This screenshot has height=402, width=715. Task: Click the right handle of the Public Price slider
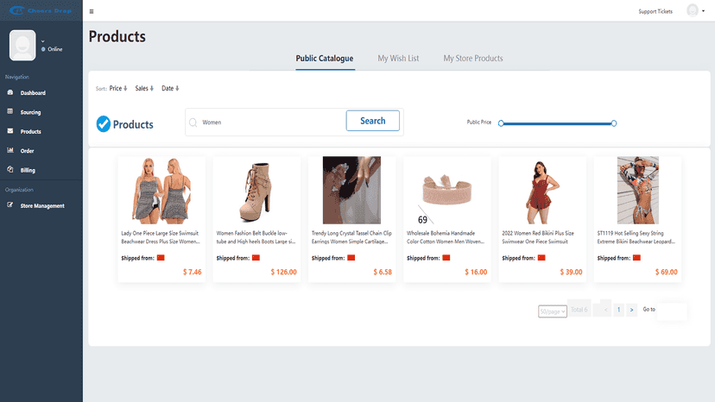point(614,123)
